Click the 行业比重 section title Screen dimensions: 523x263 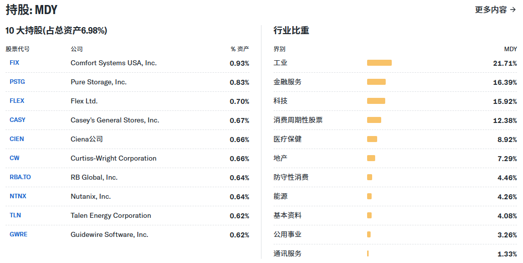coord(291,31)
